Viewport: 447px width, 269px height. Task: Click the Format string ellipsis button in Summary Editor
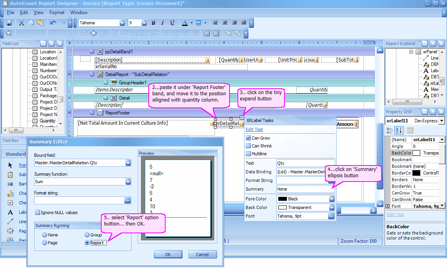[x=128, y=201]
